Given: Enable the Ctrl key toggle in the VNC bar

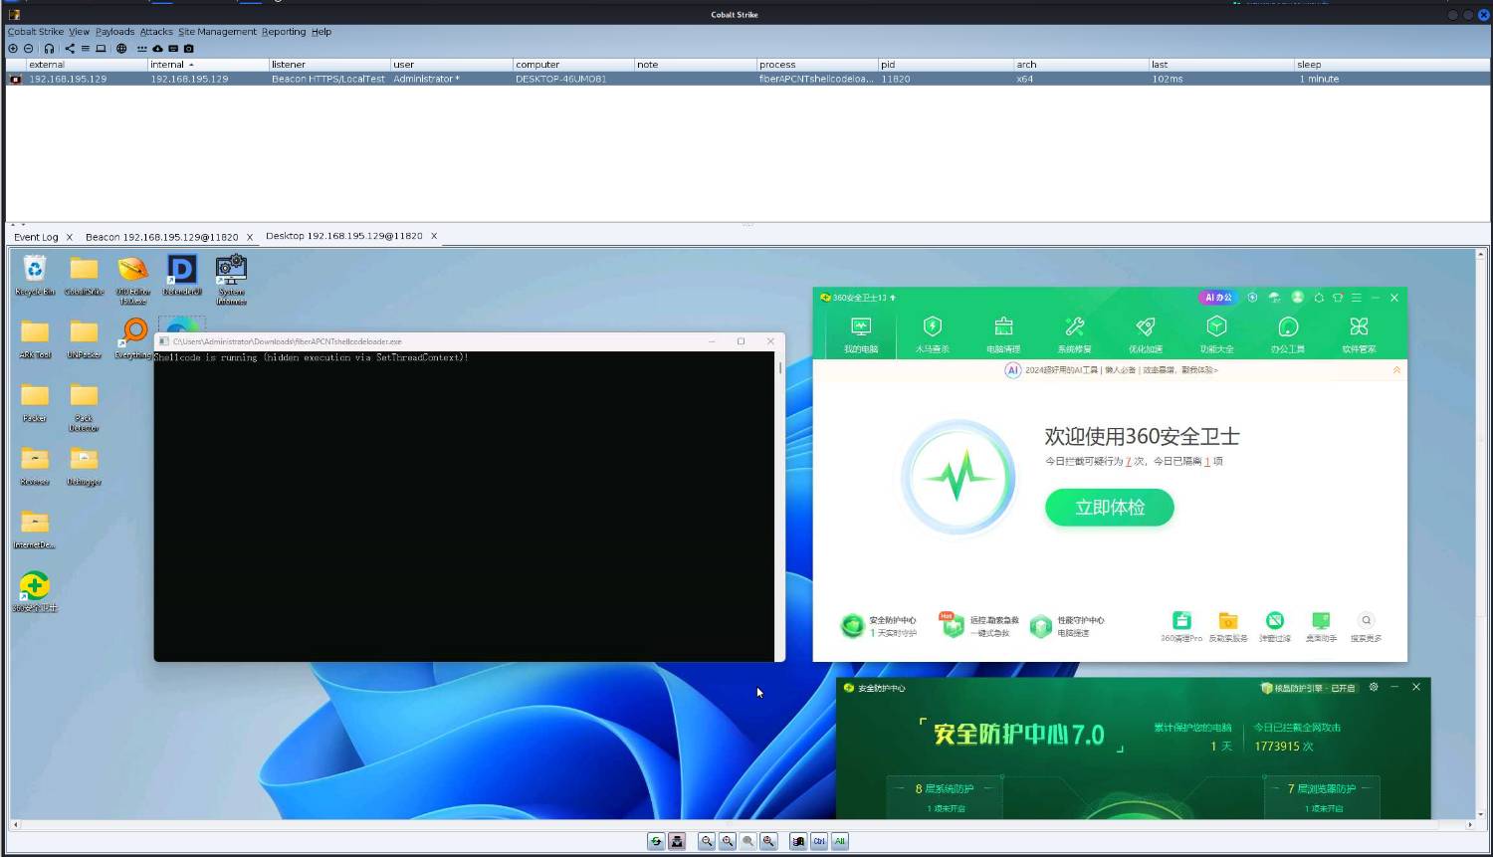Looking at the screenshot, I should (819, 841).
